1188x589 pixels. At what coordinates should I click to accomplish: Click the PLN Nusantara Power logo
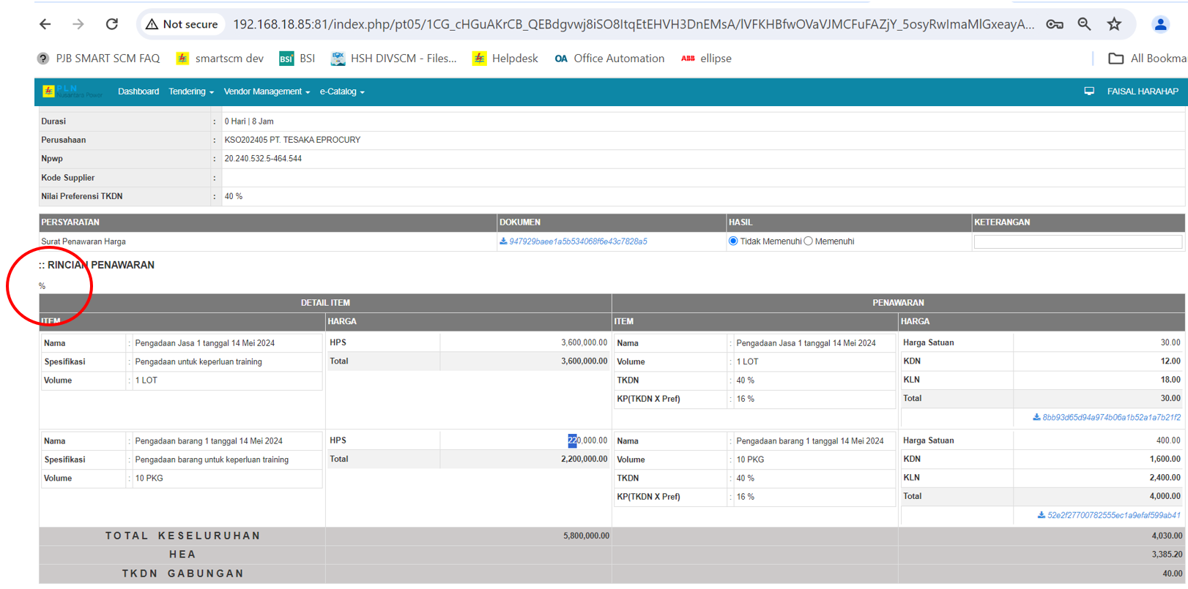72,91
